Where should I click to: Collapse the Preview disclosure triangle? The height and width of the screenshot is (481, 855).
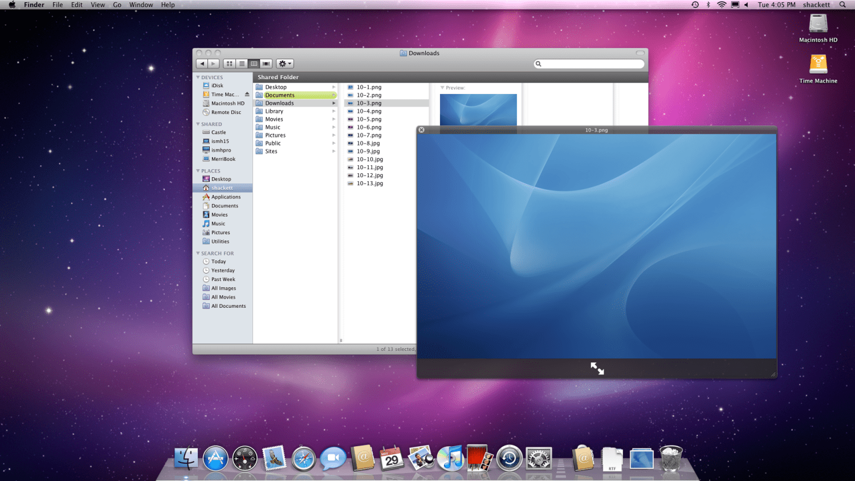pos(442,88)
